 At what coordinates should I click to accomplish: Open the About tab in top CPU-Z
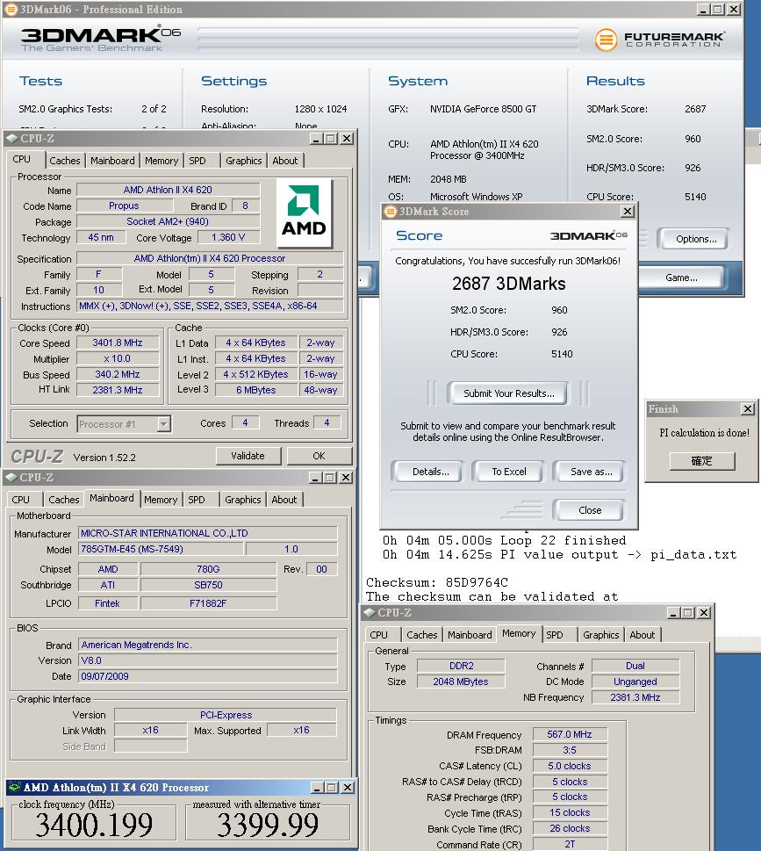tap(284, 161)
